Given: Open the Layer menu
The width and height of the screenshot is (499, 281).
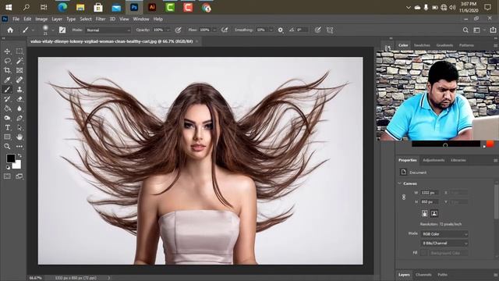Looking at the screenshot, I should coord(57,19).
